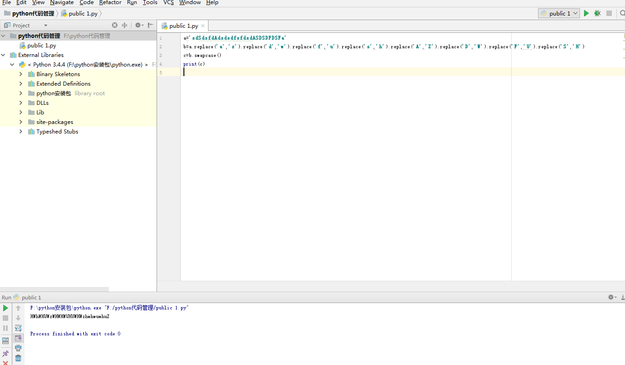Toggle the pin tab icon in Run panel
Image resolution: width=625 pixels, height=365 pixels.
[5, 354]
